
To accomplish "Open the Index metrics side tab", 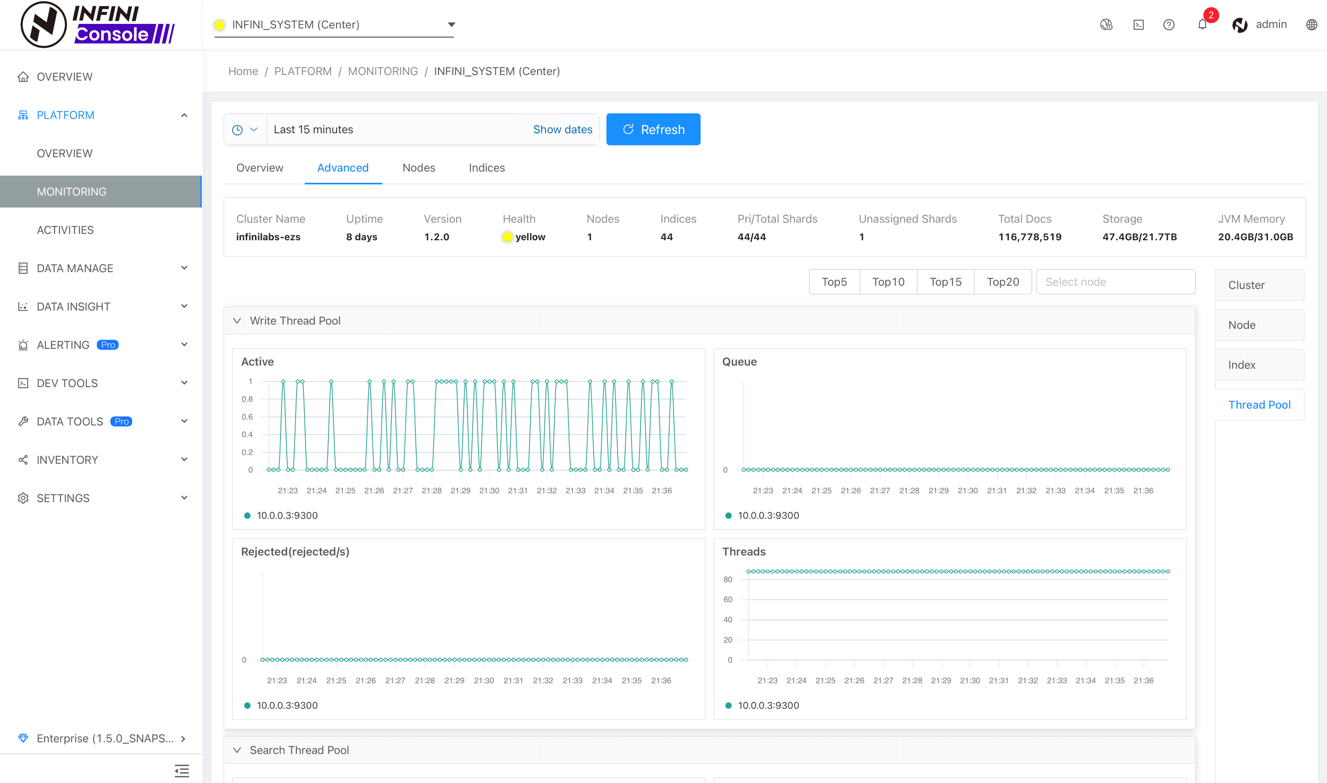I will tap(1260, 365).
